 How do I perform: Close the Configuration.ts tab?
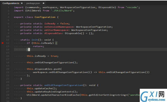click(22, 3)
